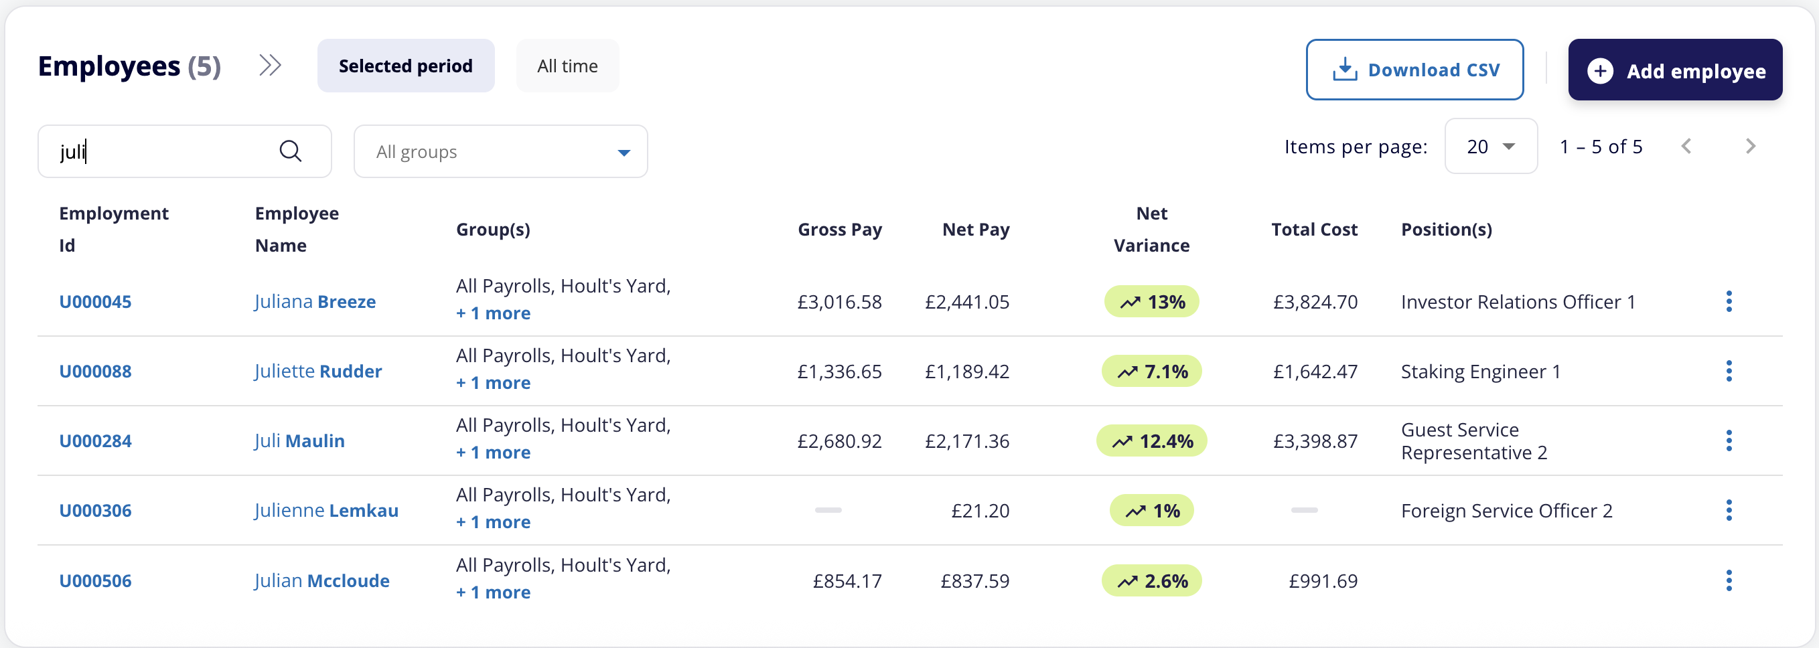The height and width of the screenshot is (648, 1819).
Task: Open kebab menu for Juliana Breeze
Action: 1729,301
